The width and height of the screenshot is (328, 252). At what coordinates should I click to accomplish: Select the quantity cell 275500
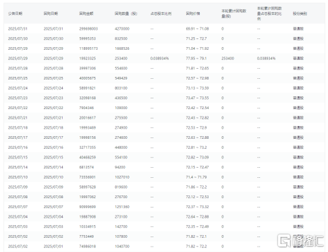121,118
